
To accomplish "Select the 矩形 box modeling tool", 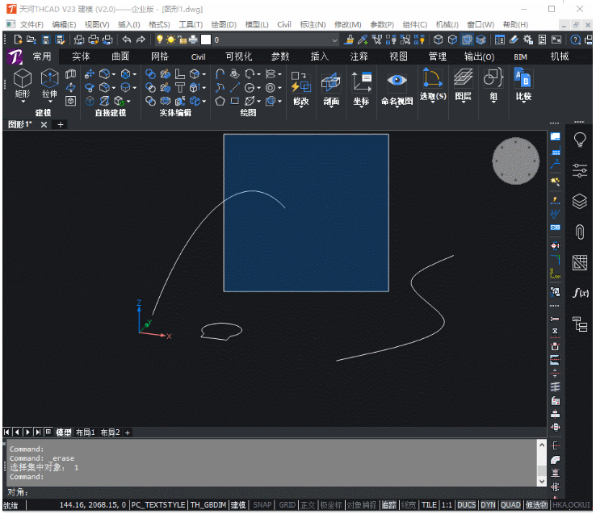I will point(23,85).
